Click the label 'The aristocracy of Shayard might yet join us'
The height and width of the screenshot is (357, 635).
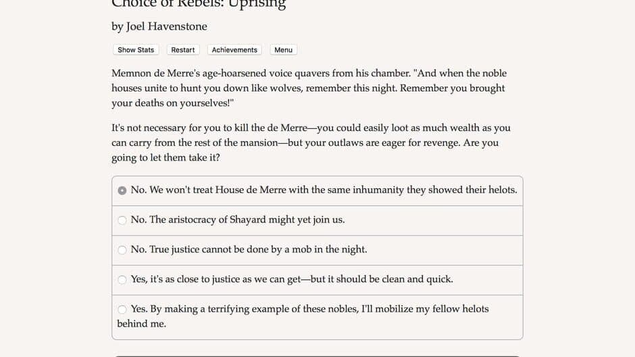coord(238,220)
